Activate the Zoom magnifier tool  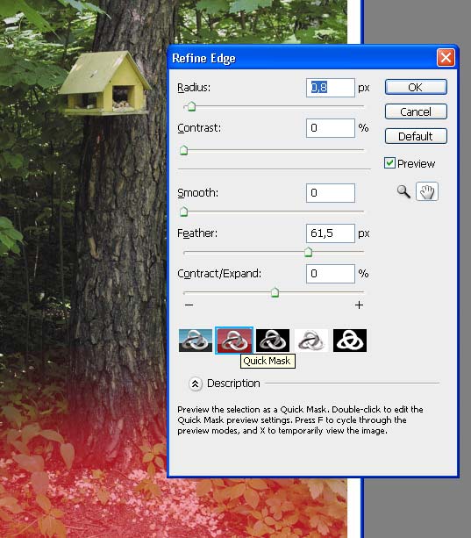[x=403, y=191]
